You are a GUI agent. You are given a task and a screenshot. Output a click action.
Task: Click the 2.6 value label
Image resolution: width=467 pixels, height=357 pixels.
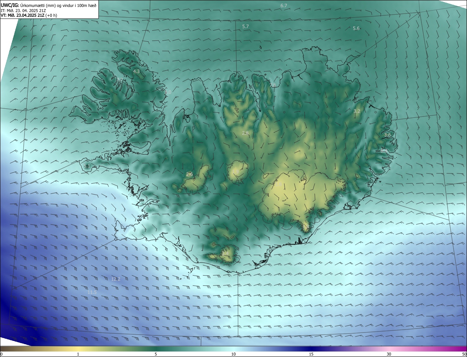click(189, 174)
